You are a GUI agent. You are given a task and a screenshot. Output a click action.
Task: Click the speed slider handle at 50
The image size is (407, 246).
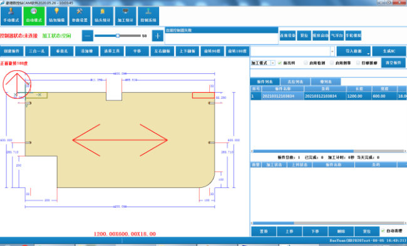click(118, 36)
